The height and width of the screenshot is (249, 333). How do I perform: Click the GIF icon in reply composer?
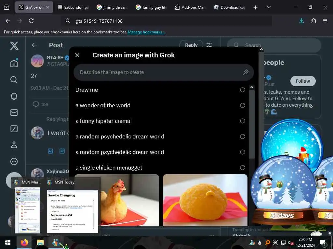[x=62, y=151]
